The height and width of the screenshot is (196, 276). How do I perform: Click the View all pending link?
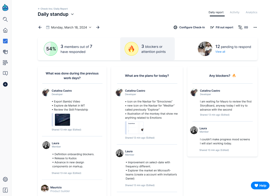point(220,52)
